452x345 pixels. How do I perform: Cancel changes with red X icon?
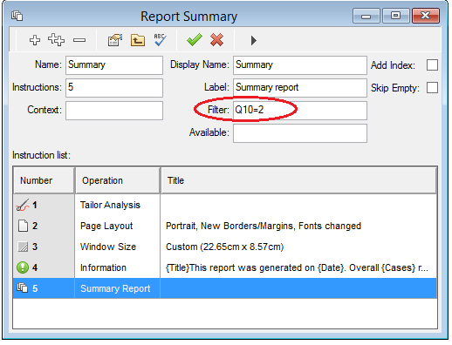click(217, 40)
